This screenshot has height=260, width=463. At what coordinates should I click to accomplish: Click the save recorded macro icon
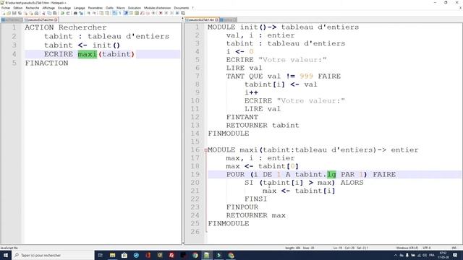click(x=183, y=13)
